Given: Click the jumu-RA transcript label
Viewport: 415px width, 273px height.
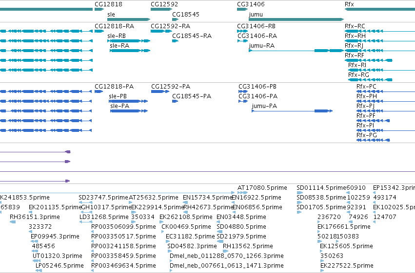Looking at the screenshot, I should 262,46.
